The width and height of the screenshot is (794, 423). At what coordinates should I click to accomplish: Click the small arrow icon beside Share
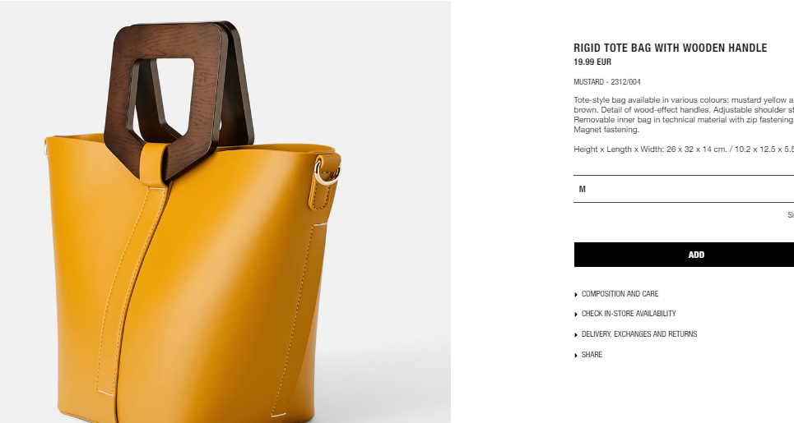(x=576, y=356)
